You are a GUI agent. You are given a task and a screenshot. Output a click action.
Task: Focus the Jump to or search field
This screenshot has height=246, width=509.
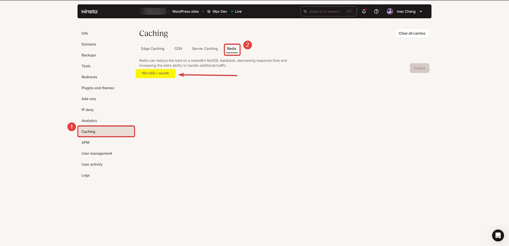click(328, 11)
